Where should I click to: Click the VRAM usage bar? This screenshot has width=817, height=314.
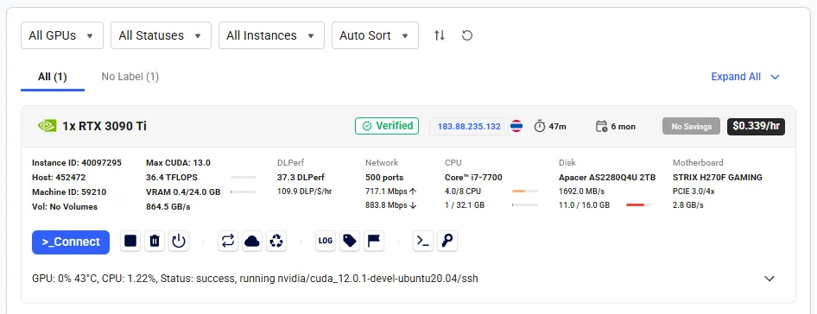point(244,192)
